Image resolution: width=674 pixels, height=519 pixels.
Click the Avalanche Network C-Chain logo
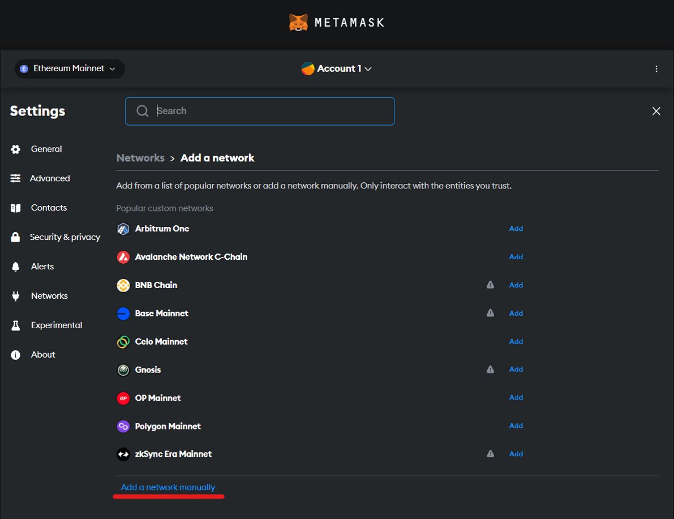tap(123, 257)
